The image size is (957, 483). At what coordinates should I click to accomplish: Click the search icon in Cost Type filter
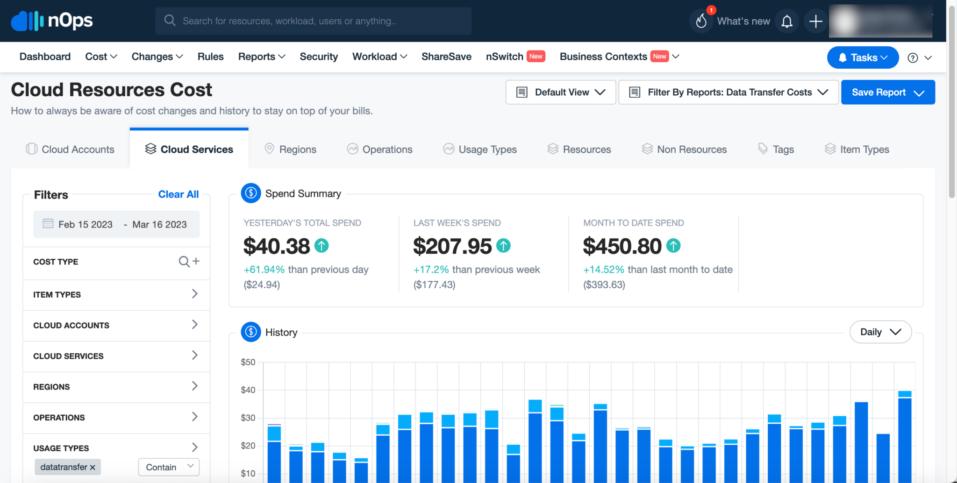click(x=184, y=262)
